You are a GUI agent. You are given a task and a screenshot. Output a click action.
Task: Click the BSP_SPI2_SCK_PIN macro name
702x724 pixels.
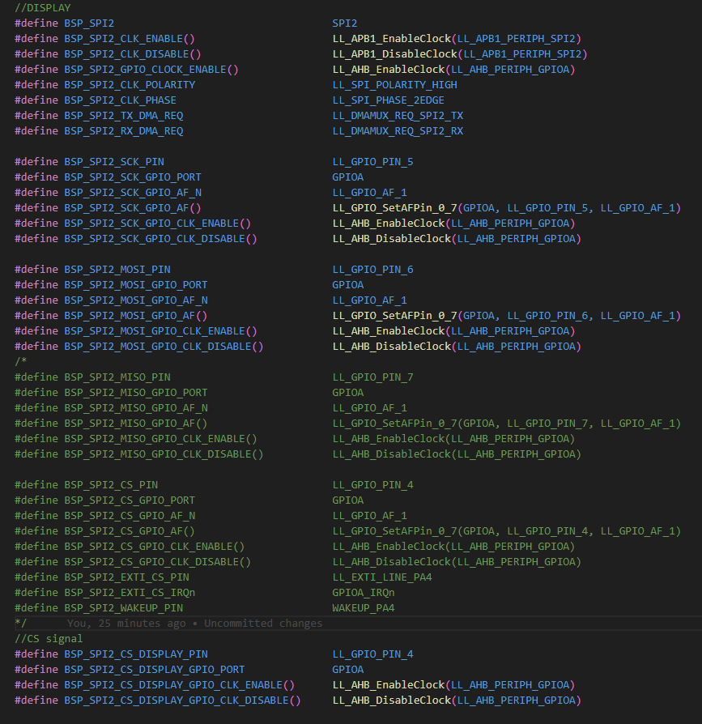tap(114, 162)
